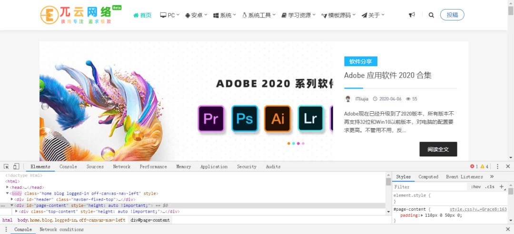Select drawer Console tab
The width and height of the screenshot is (514, 234).
[x=23, y=229]
